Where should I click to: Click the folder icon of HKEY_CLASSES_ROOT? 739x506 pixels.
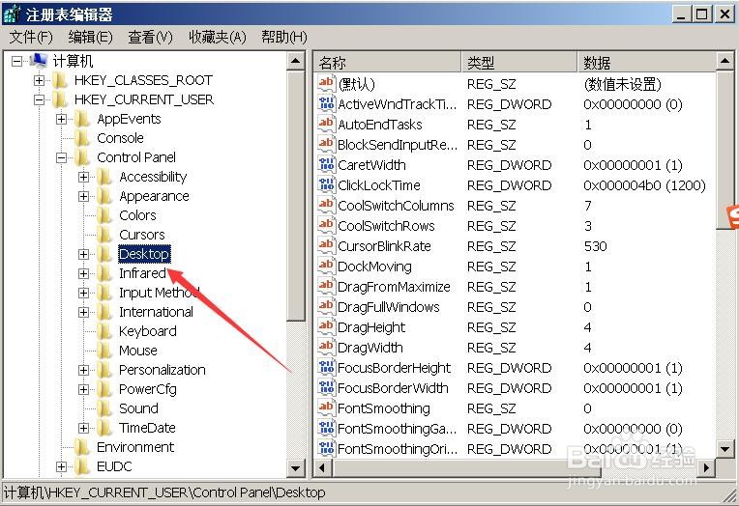(x=60, y=80)
